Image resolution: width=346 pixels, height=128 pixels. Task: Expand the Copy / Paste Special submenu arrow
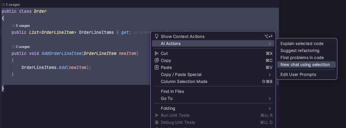pyautogui.click(x=270, y=74)
